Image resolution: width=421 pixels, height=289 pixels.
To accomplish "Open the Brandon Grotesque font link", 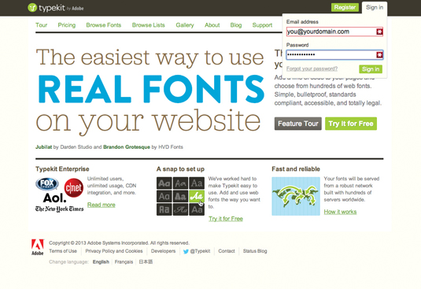I will pos(127,147).
